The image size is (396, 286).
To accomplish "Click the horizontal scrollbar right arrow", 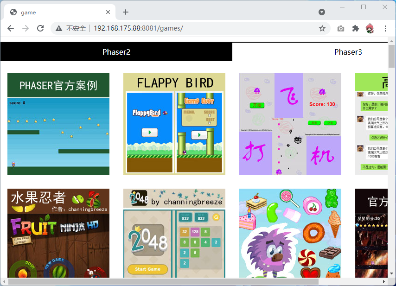I will (x=383, y=282).
